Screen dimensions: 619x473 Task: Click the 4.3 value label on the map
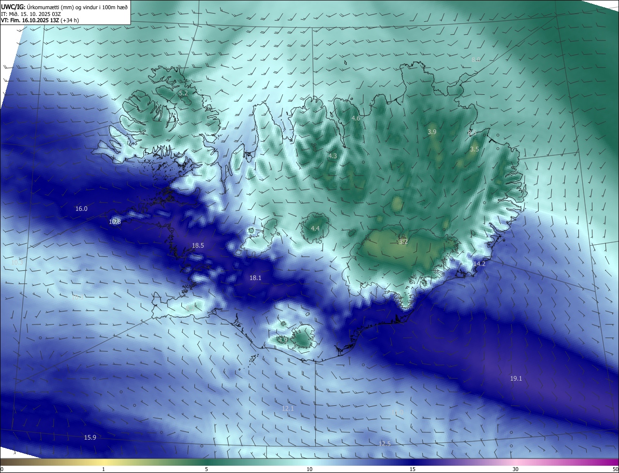pyautogui.click(x=332, y=156)
